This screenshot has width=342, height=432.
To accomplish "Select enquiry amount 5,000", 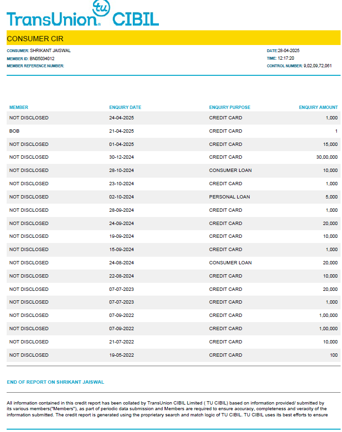I will coord(332,197).
